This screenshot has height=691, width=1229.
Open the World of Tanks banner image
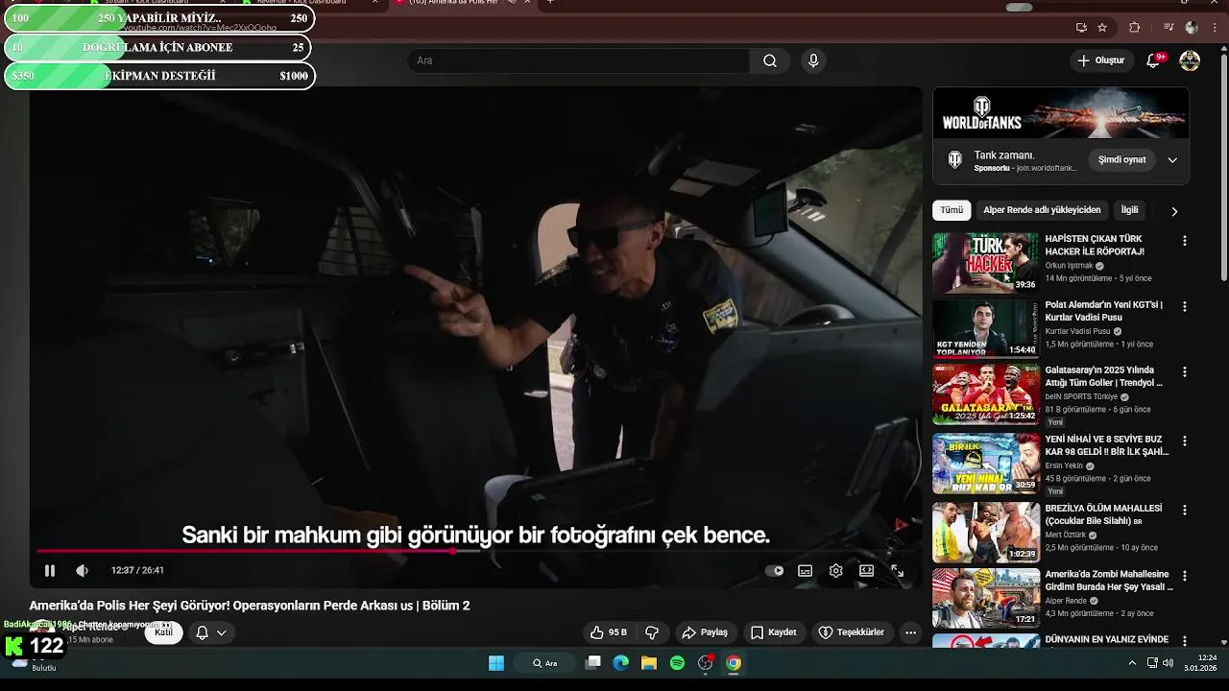[x=1061, y=113]
